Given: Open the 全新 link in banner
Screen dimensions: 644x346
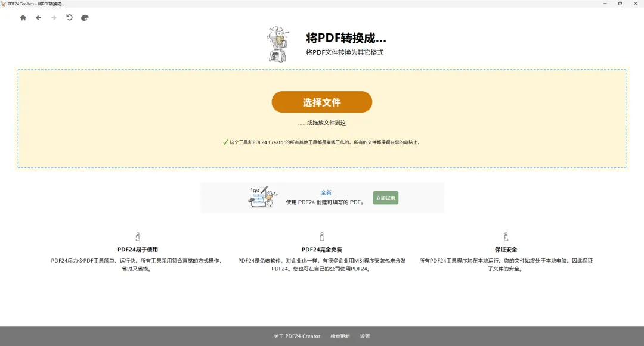Looking at the screenshot, I should [326, 192].
